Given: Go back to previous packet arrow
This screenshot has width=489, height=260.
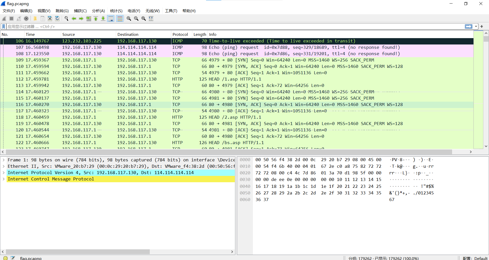Looking at the screenshot, I should point(74,19).
